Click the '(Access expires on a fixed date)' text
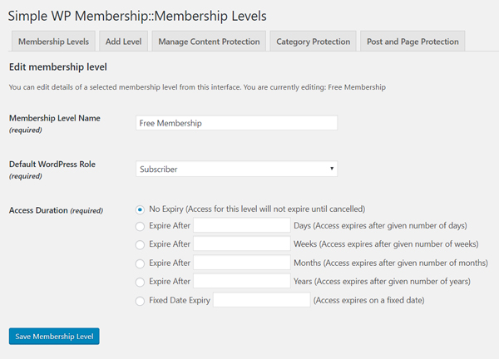Viewport: 499px width, 359px height. pos(368,300)
